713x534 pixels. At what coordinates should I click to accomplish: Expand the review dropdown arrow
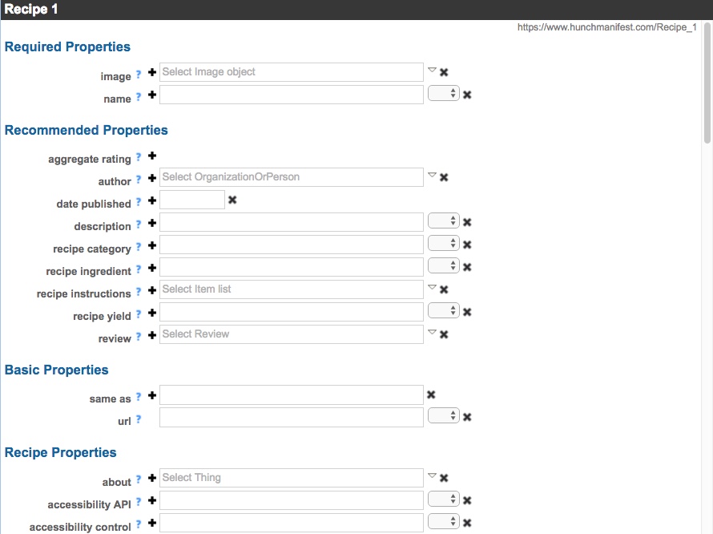pos(432,332)
